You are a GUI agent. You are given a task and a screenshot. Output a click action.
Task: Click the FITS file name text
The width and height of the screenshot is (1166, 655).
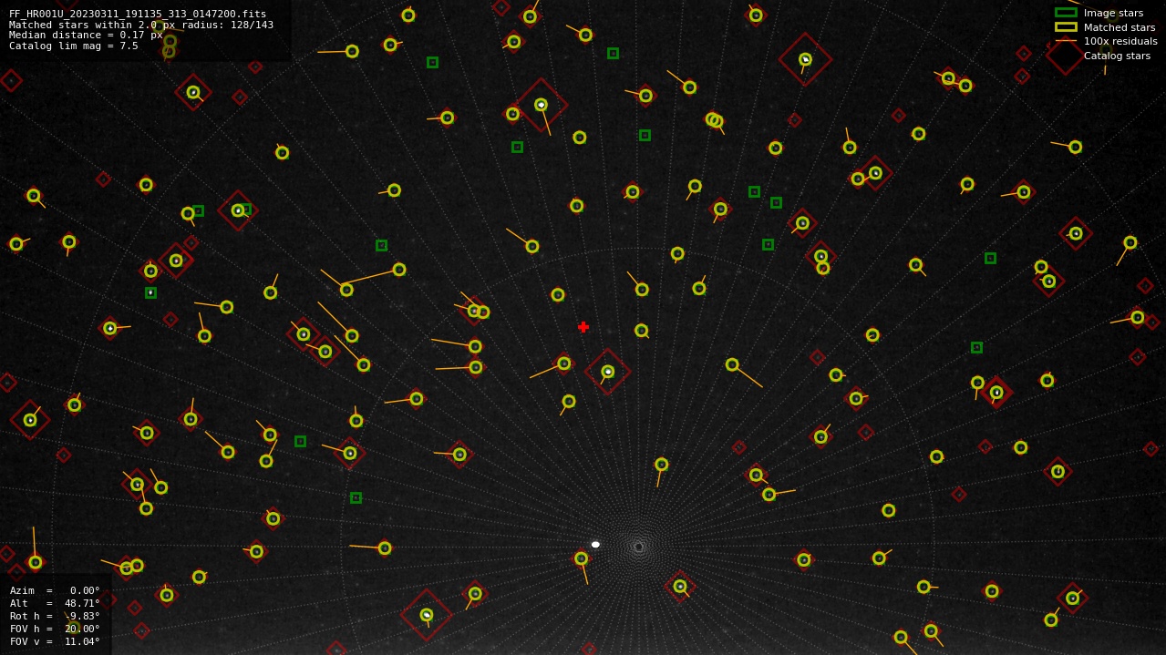(138, 15)
